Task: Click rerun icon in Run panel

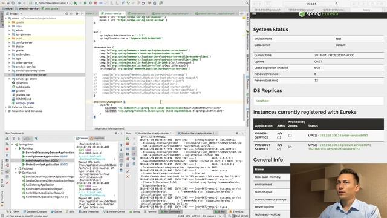Action: pos(128,139)
